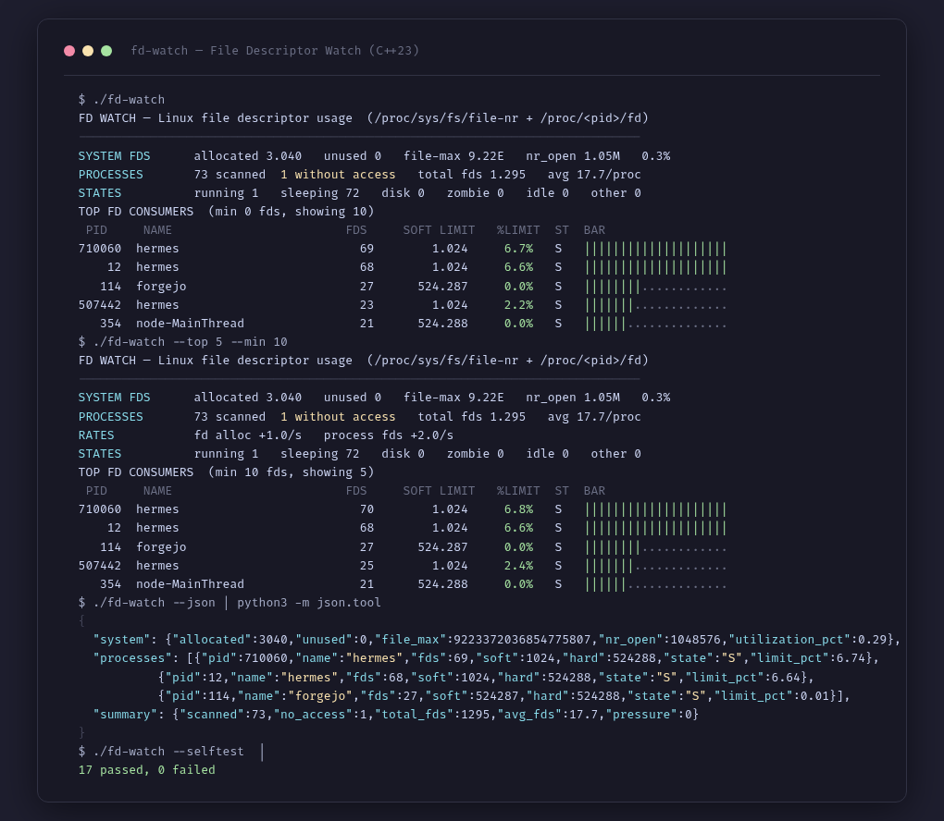Select JSON value "pid":114
944x821 pixels.
click(x=197, y=695)
